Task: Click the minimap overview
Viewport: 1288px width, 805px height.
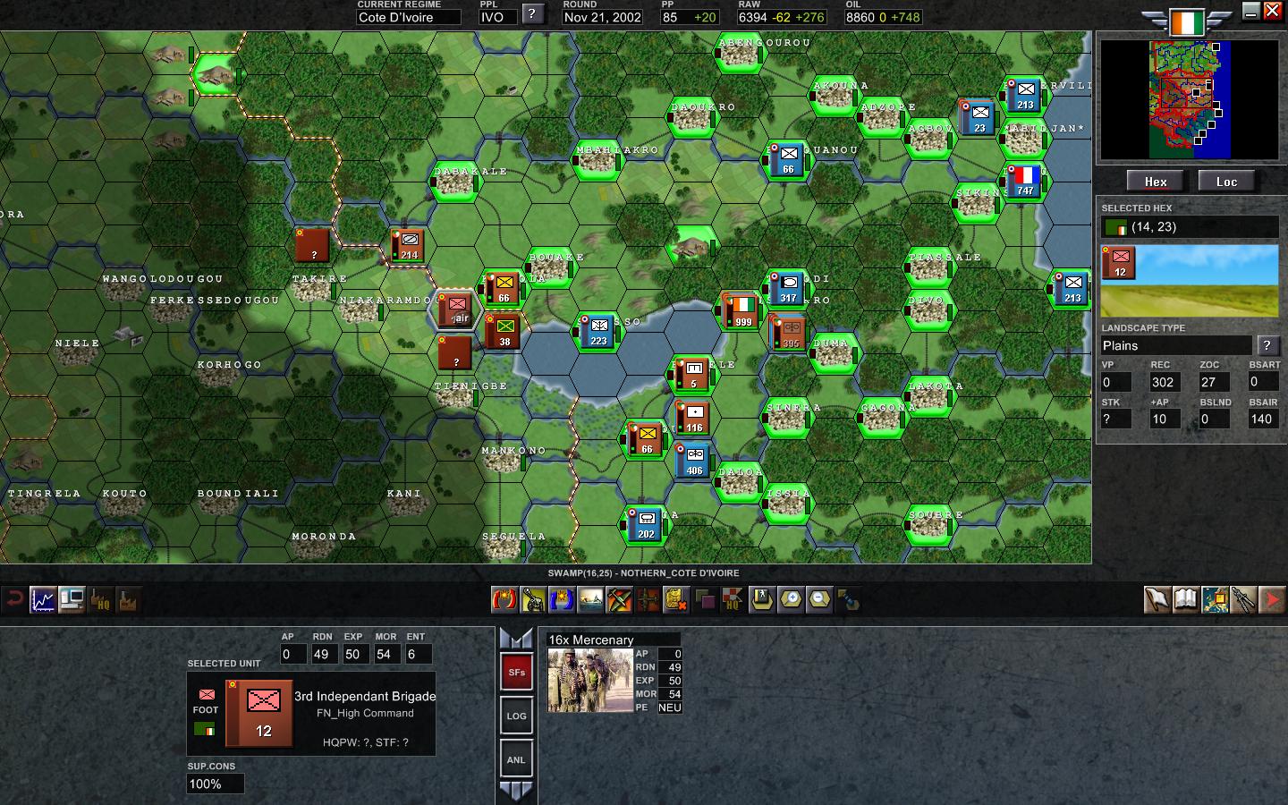Action: coord(1190,100)
